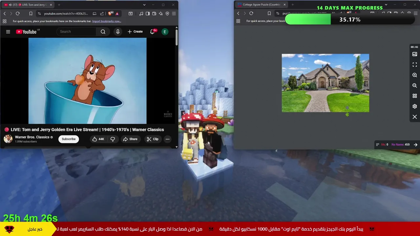
Task: Open more actions three-dot menu under video
Action: [x=167, y=139]
